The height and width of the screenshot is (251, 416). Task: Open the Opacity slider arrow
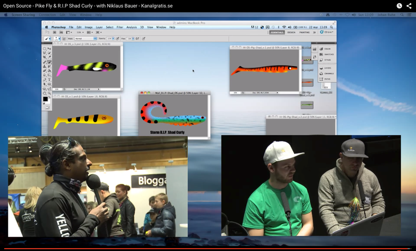pos(113,39)
